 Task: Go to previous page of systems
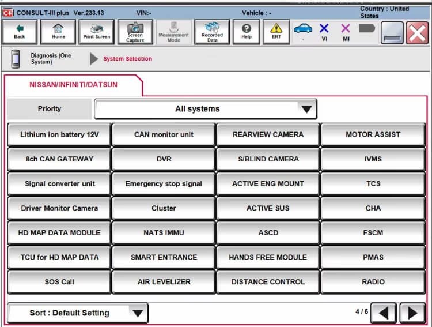[384, 313]
